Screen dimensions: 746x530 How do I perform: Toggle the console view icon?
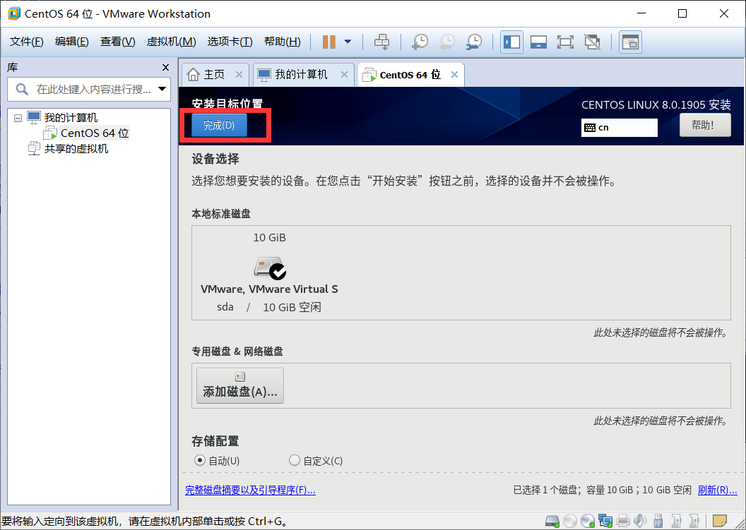point(630,42)
